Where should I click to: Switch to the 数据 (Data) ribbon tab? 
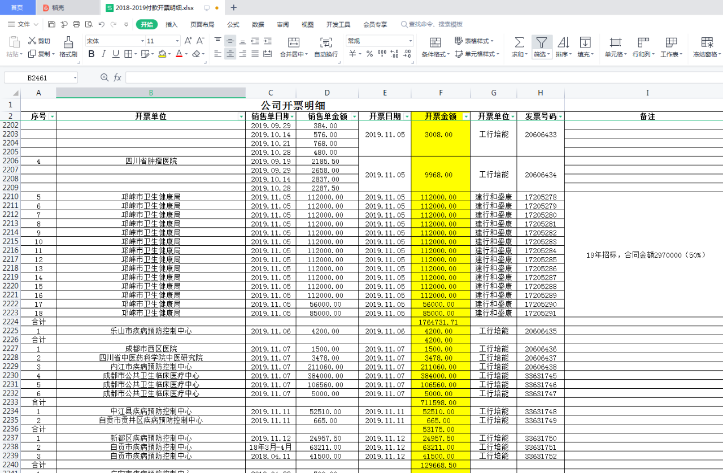point(258,24)
